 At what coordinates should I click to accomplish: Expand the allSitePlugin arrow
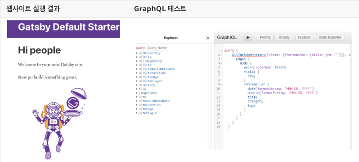click(137, 81)
